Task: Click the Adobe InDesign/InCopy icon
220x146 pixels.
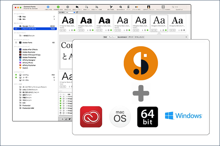Action: pyautogui.click(x=20, y=55)
